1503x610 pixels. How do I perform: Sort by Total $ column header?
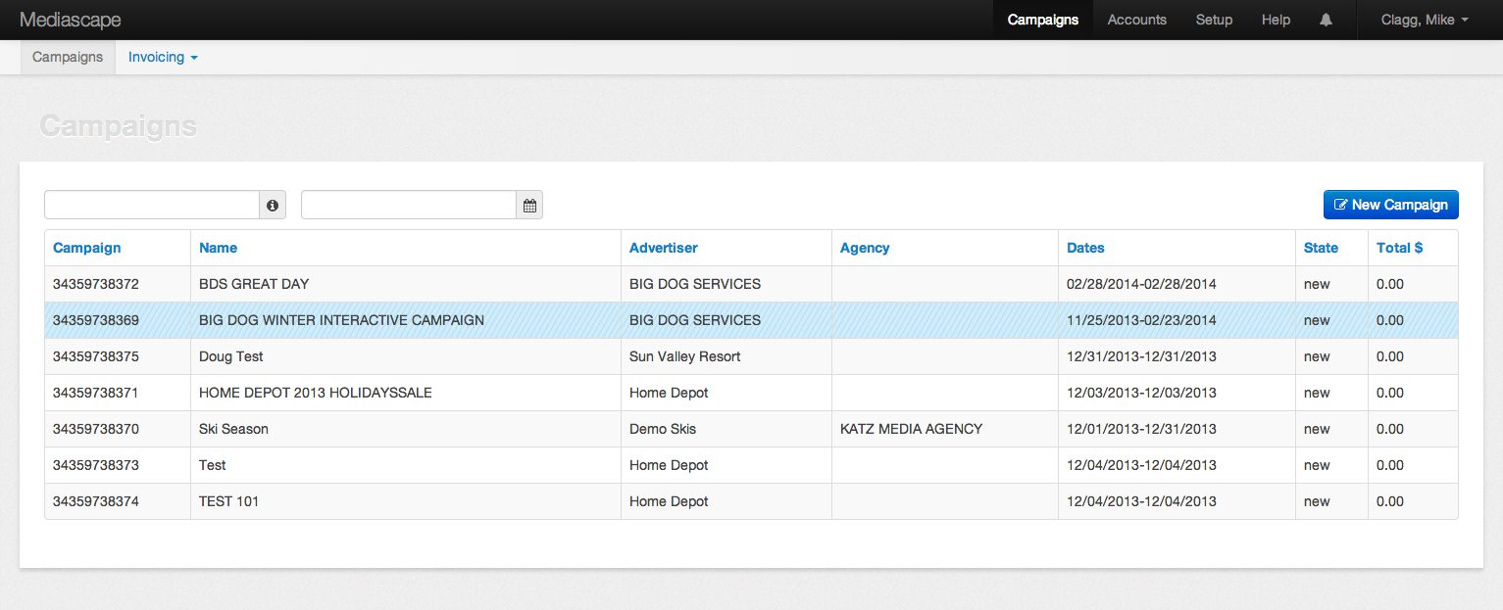(1399, 248)
